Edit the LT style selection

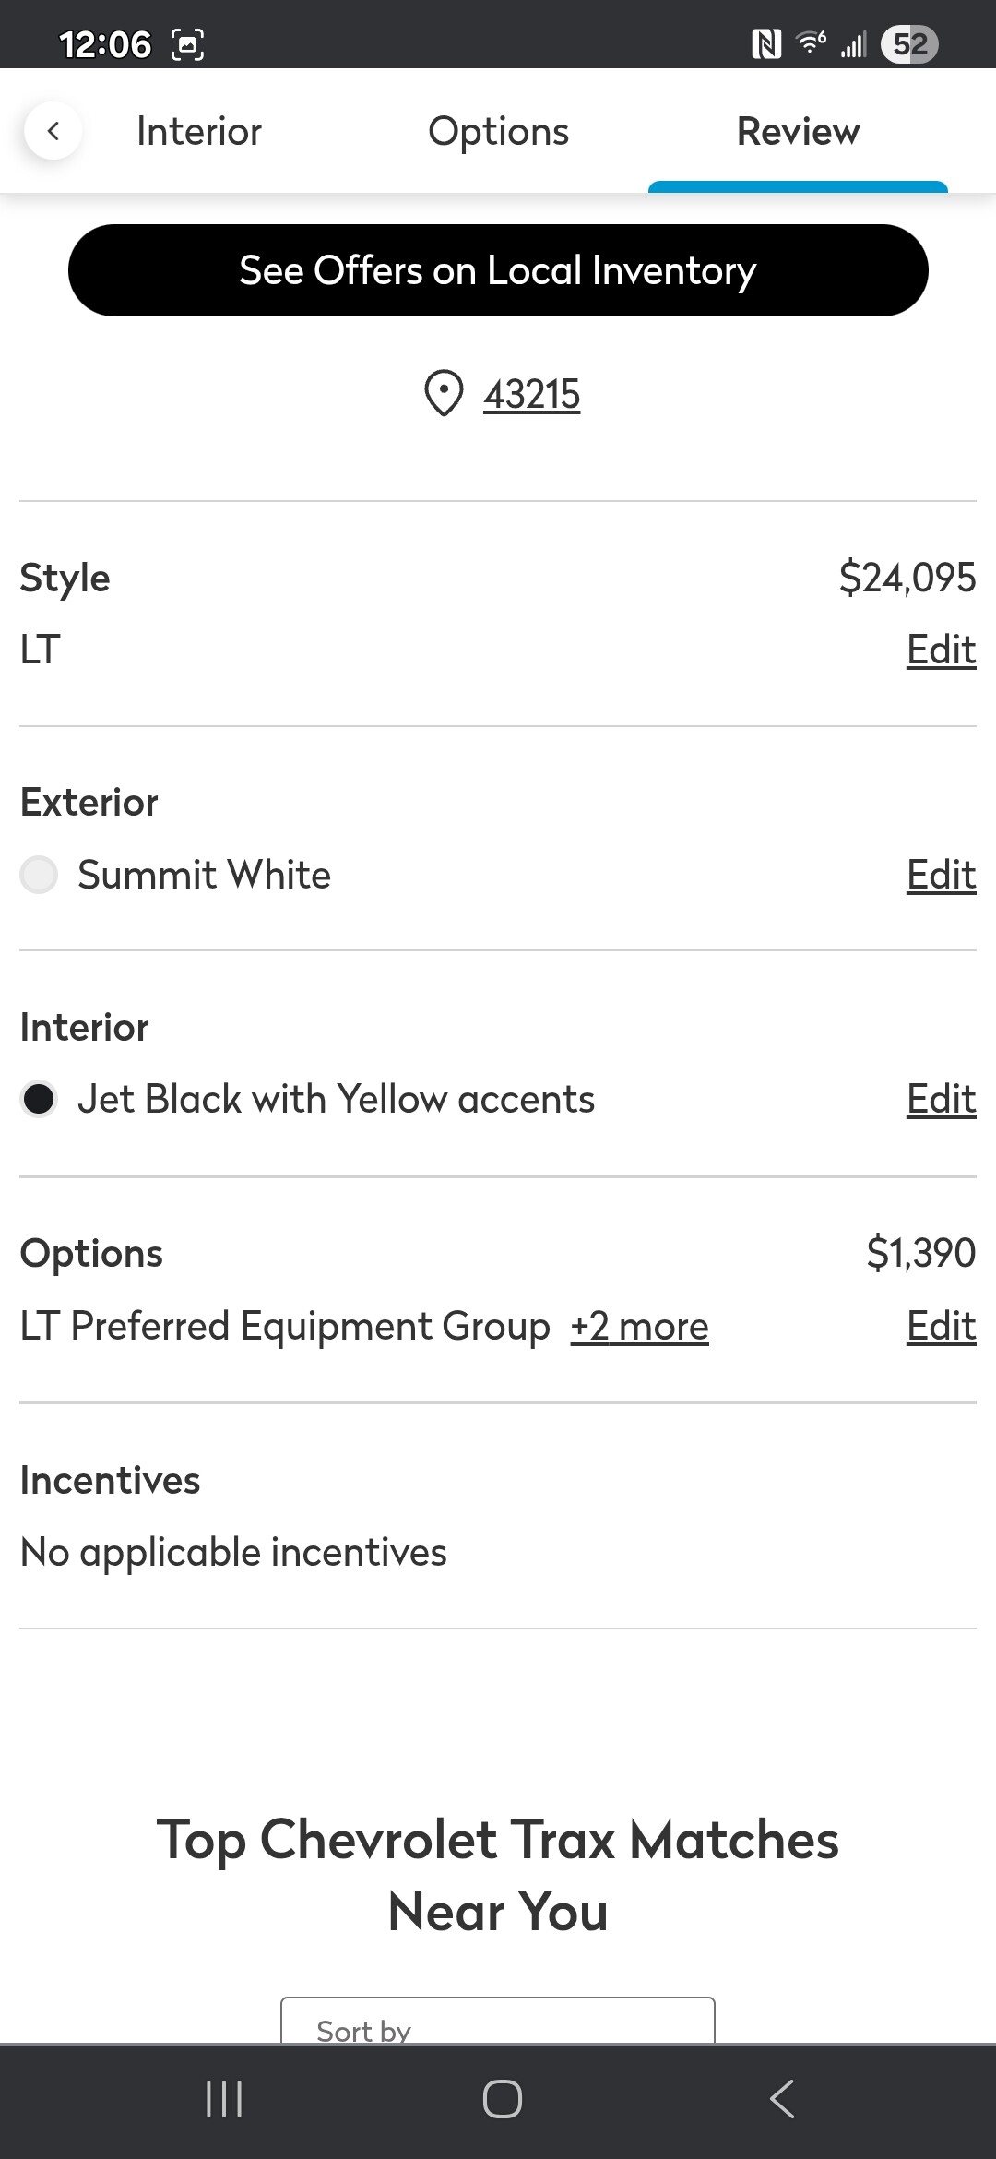point(941,650)
